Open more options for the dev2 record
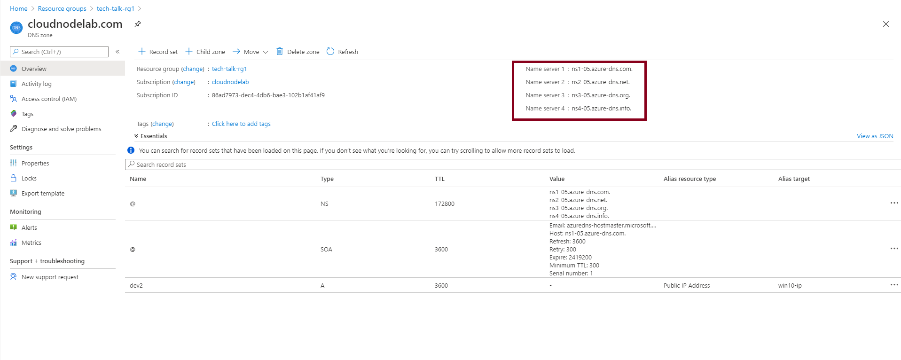 (x=894, y=285)
